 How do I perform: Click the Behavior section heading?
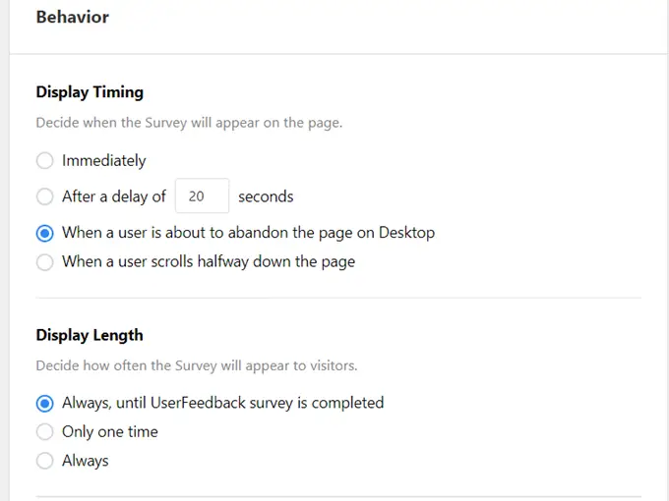(73, 17)
